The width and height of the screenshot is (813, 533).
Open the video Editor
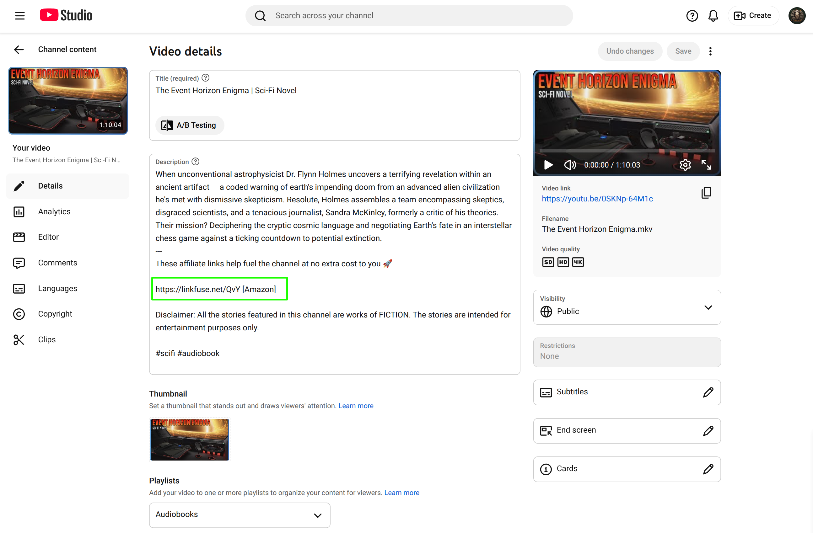[x=48, y=237]
